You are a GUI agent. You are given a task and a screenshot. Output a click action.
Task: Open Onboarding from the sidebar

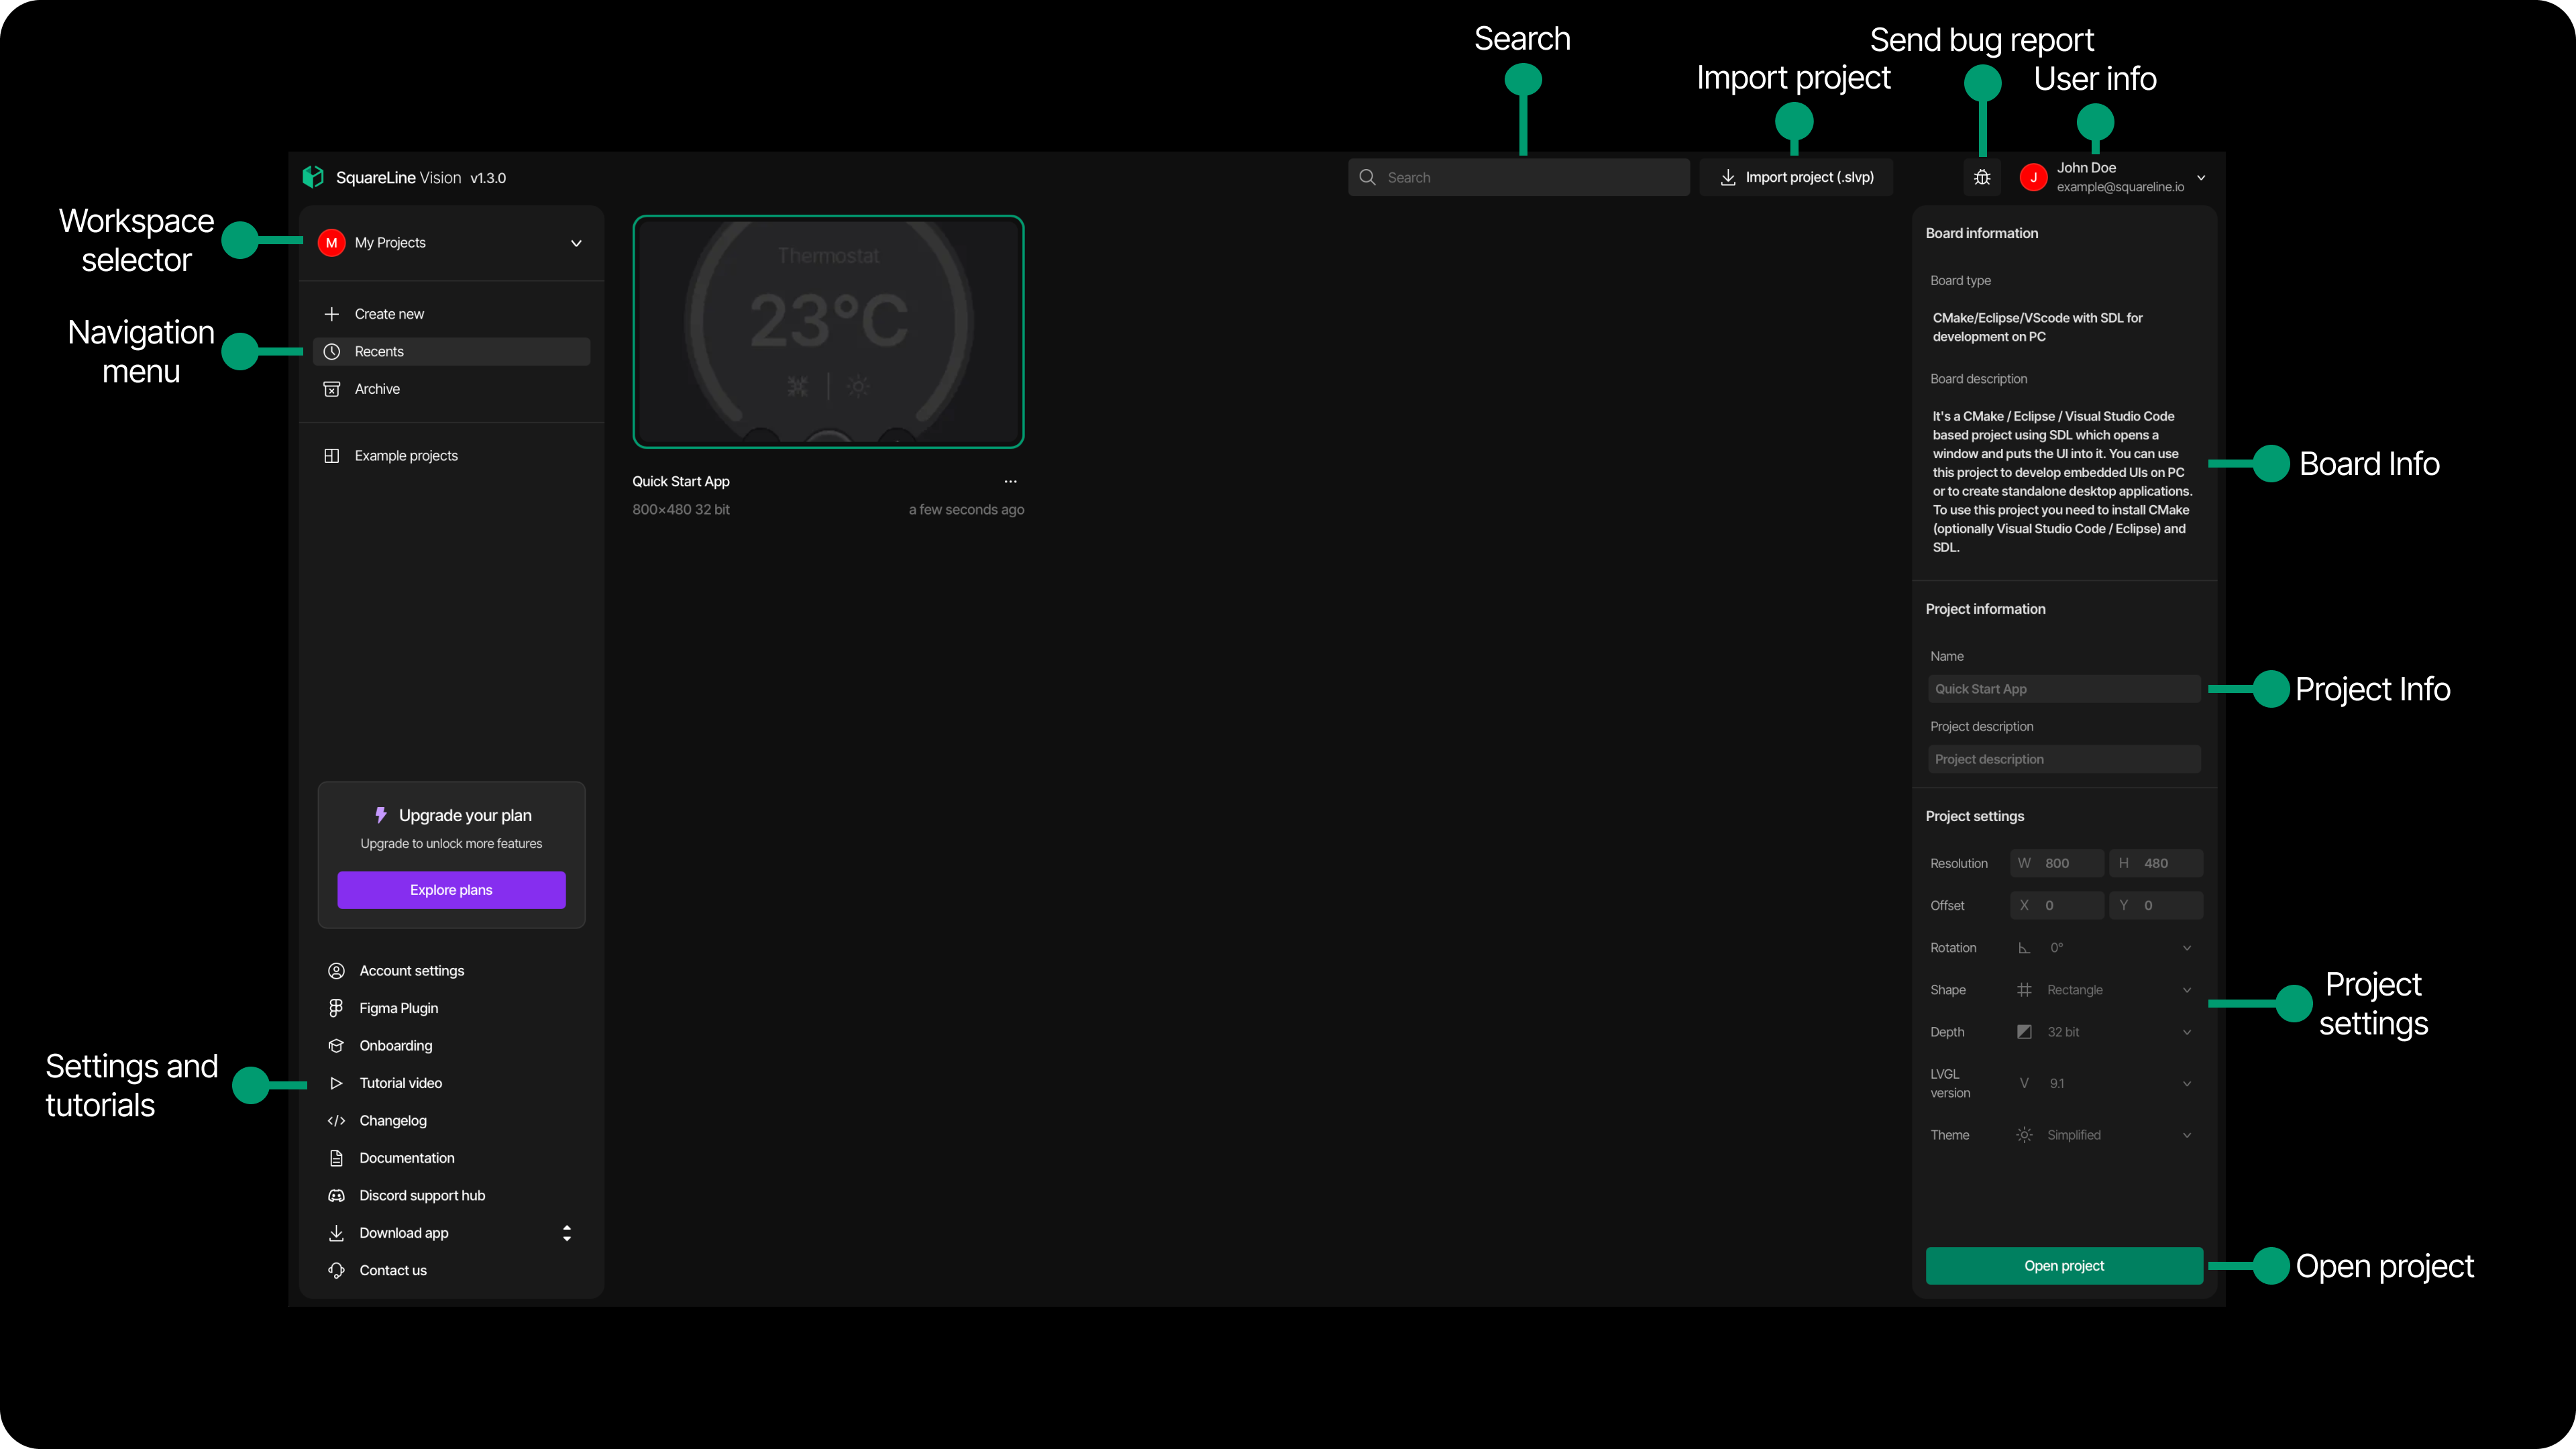[x=395, y=1045]
